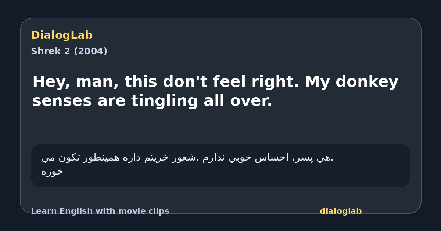
Task: Select the line "senses are tingling all over."
Action: (x=152, y=101)
